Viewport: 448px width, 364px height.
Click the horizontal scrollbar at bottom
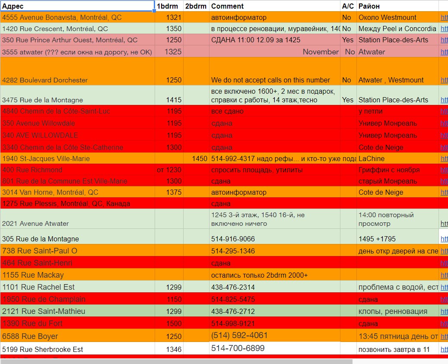[x=176, y=361]
